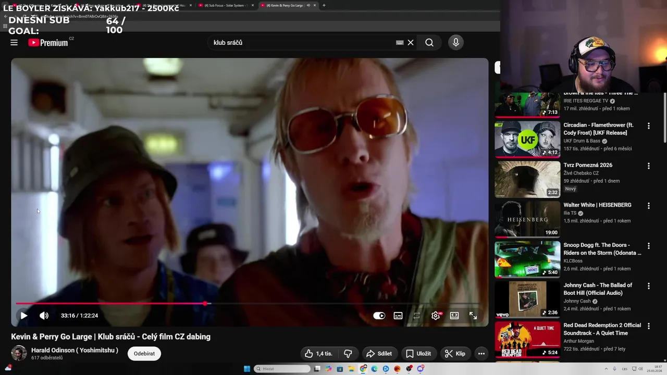
Task: Click the sidebar recommendations scrollbar
Action: [664, 118]
